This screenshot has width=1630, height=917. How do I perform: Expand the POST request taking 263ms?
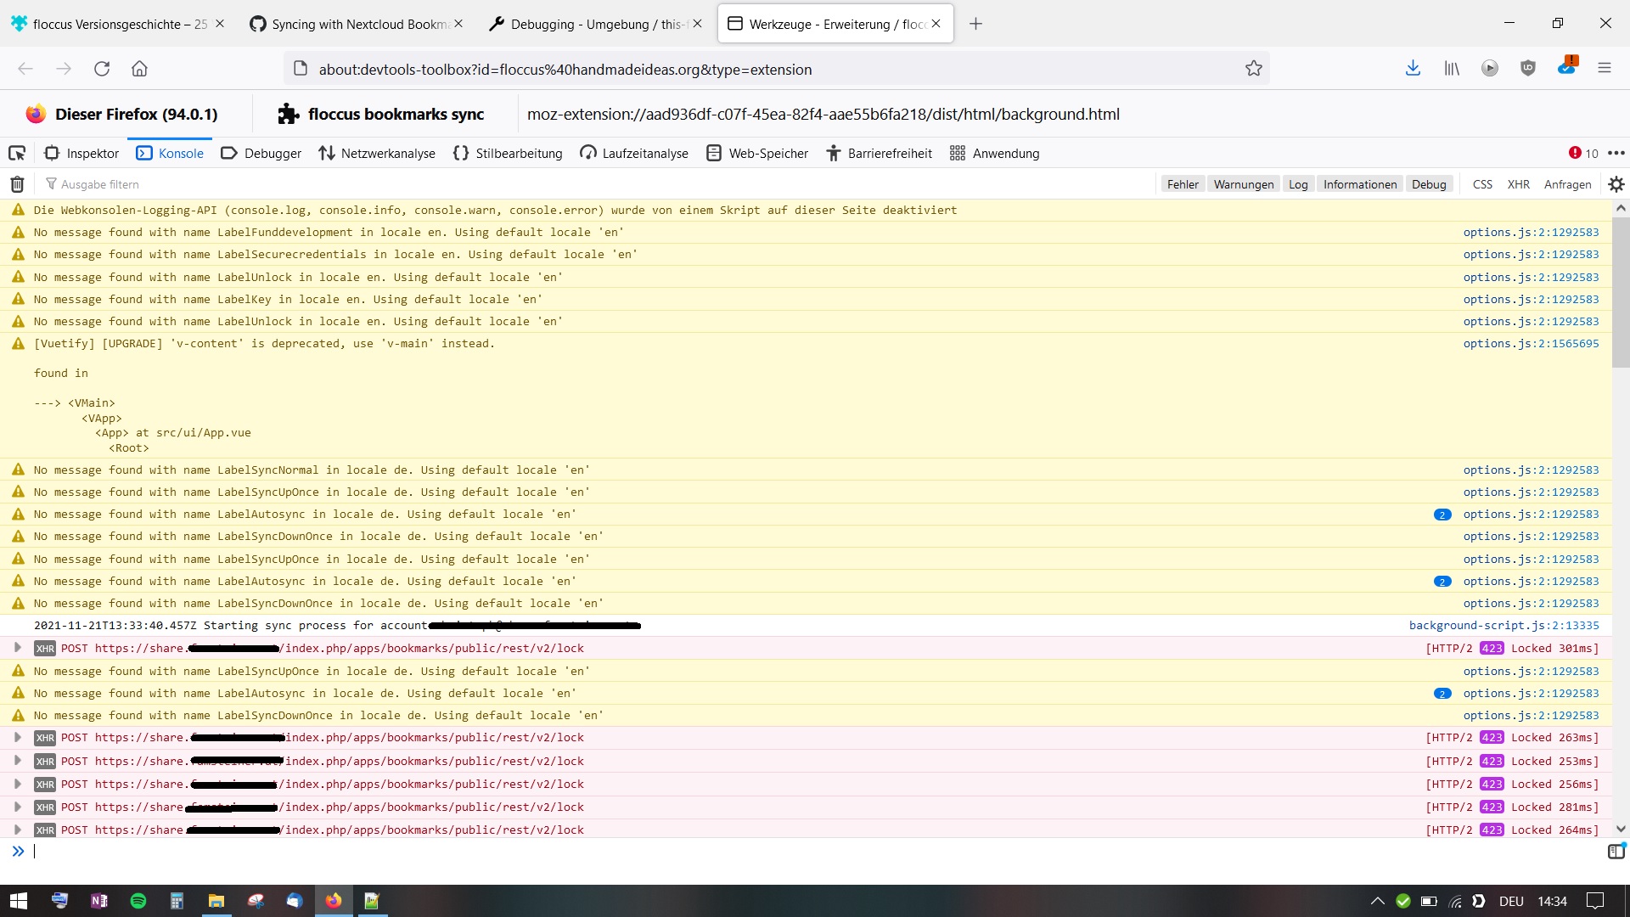pos(17,738)
